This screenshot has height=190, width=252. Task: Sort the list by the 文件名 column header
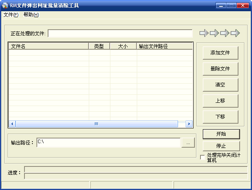click(48, 46)
